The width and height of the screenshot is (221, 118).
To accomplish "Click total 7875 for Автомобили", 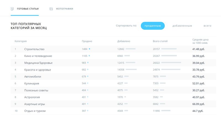I will pos(156,77).
